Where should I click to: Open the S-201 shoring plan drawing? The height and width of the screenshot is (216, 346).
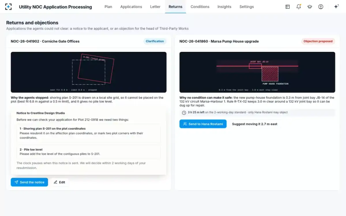[x=89, y=72]
